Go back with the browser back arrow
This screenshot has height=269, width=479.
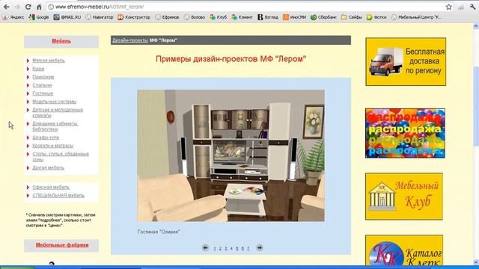click(7, 7)
